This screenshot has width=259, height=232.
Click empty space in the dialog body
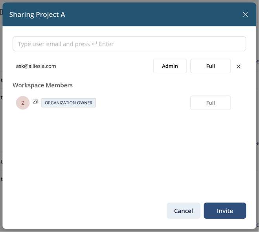(130, 157)
